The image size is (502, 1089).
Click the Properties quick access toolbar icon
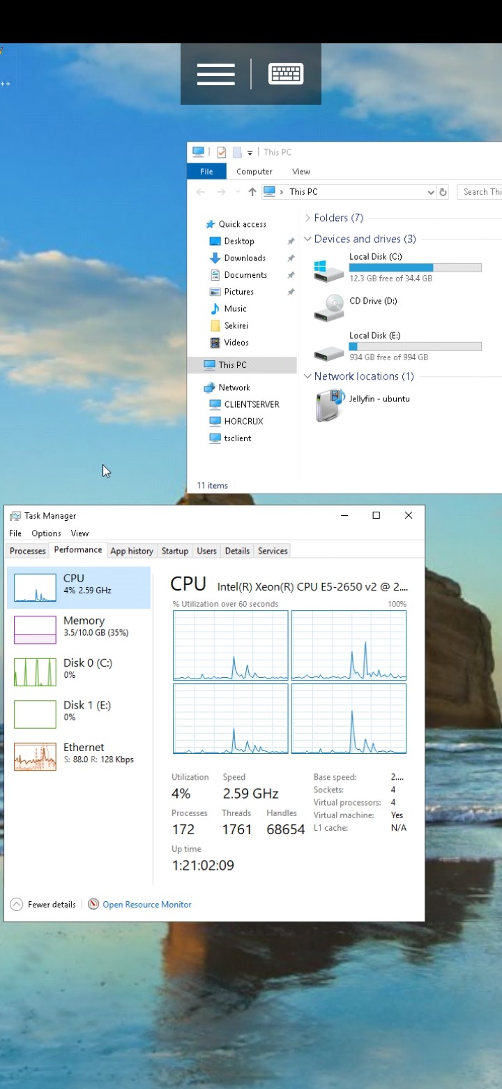click(221, 152)
